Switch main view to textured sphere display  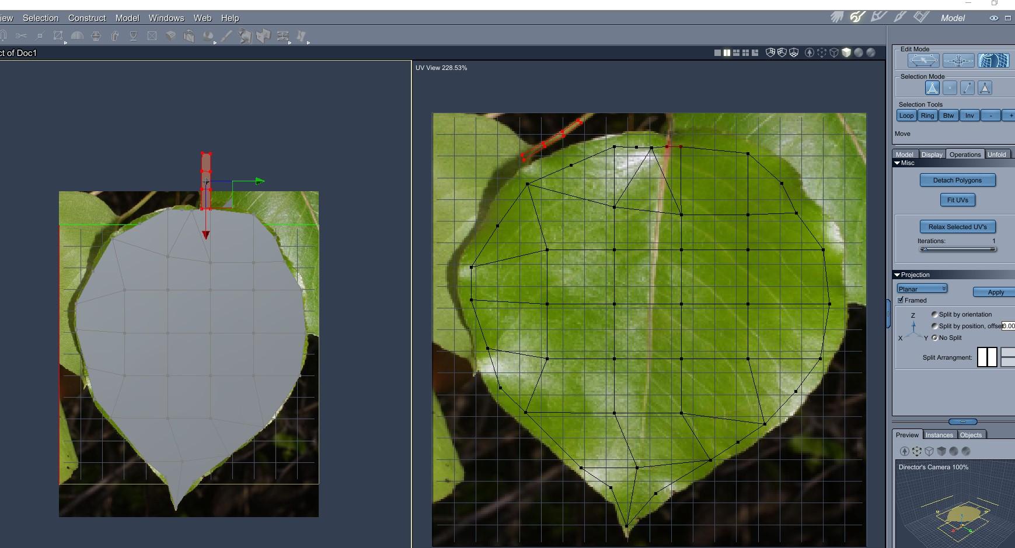pyautogui.click(x=871, y=52)
